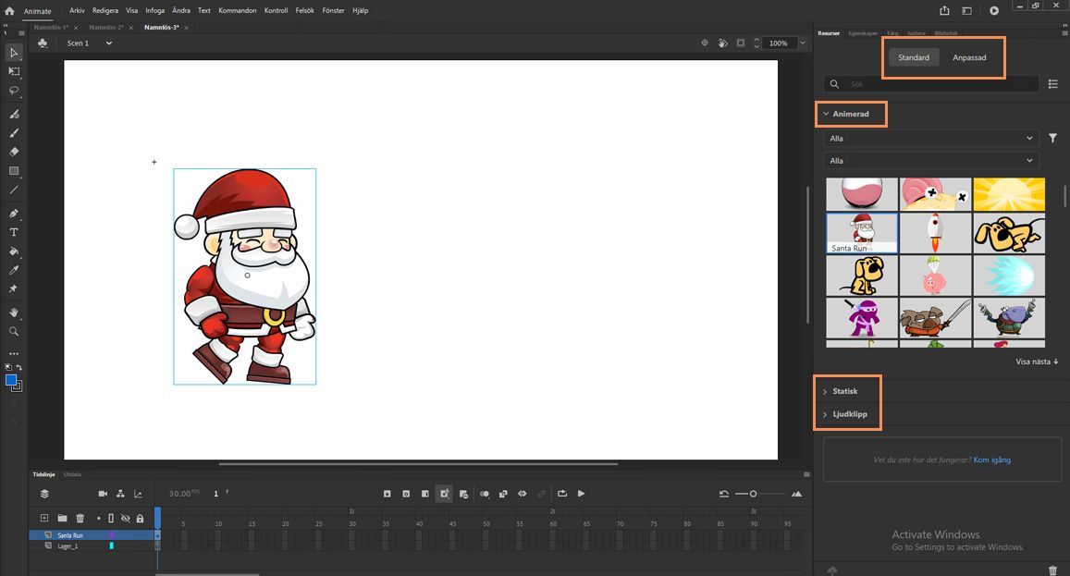Collapse the right panel group double-arrow

[1064, 25]
